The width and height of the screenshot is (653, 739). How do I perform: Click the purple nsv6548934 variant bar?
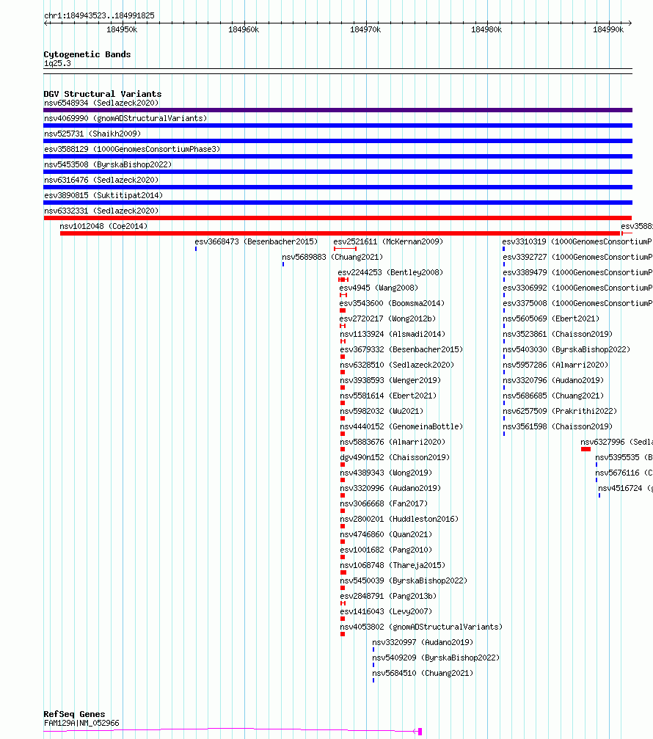338,110
